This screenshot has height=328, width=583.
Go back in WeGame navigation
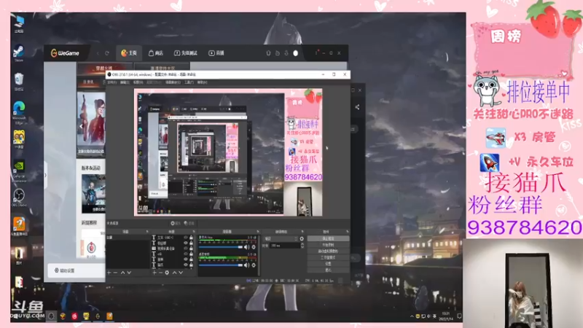(98, 53)
